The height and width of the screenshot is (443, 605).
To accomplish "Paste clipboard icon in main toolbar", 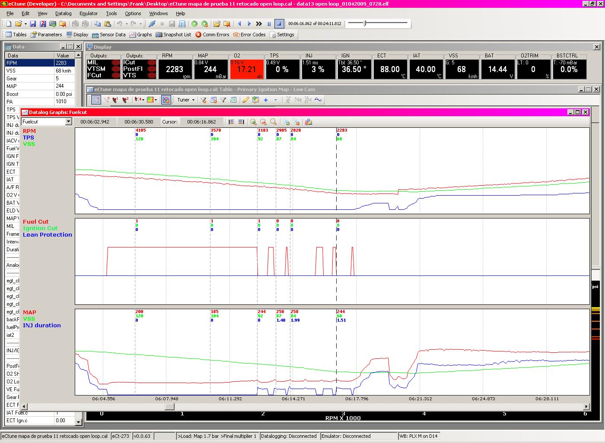I will (x=107, y=24).
